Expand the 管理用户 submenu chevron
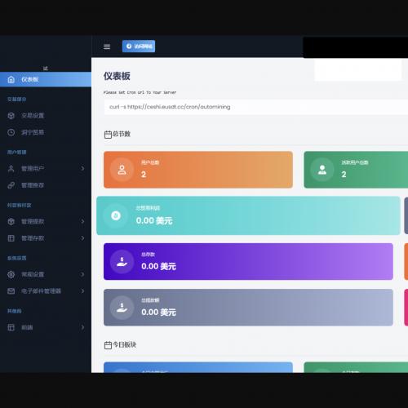Screen dimensions: 408x408 [x=82, y=169]
